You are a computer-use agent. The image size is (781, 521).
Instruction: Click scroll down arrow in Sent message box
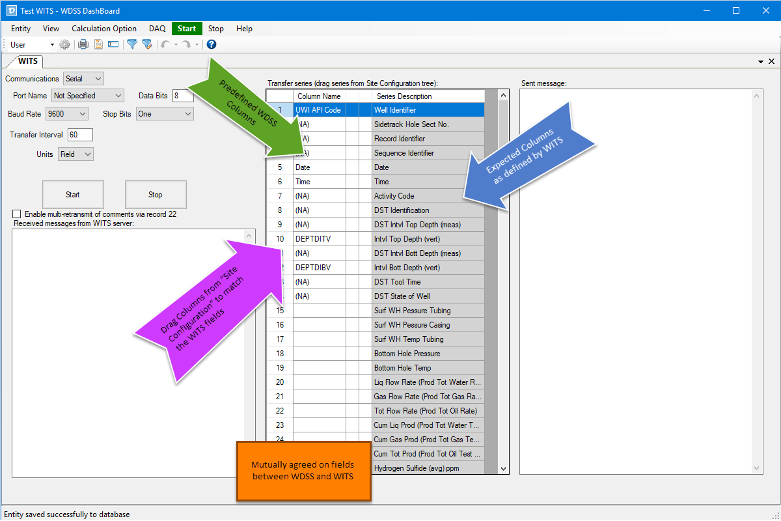pos(757,468)
